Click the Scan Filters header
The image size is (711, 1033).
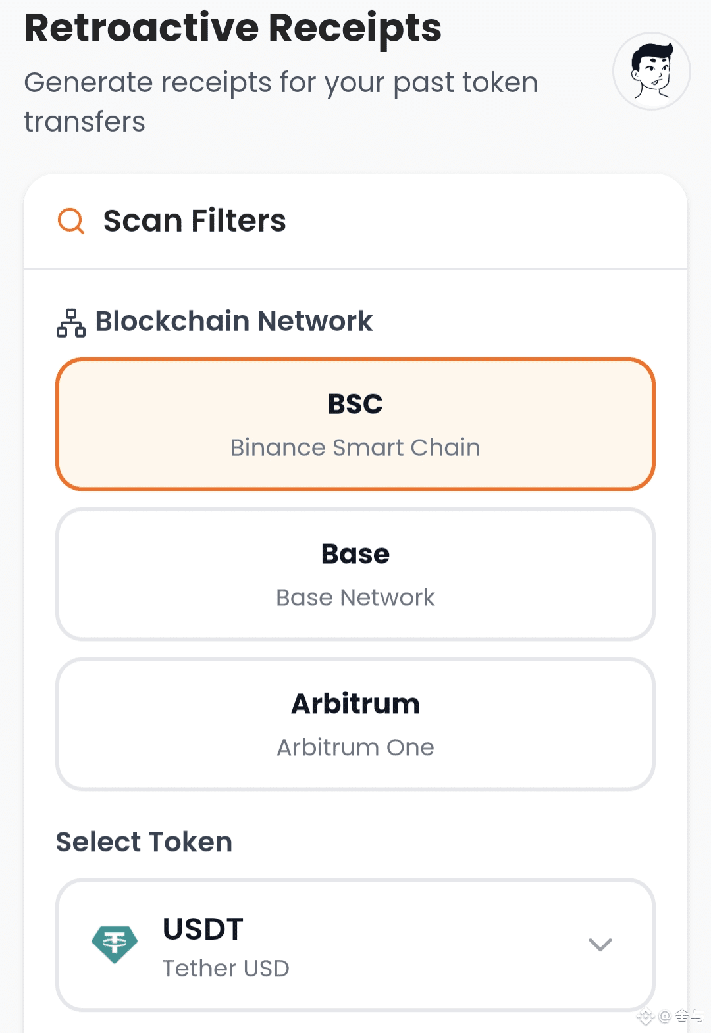[195, 221]
